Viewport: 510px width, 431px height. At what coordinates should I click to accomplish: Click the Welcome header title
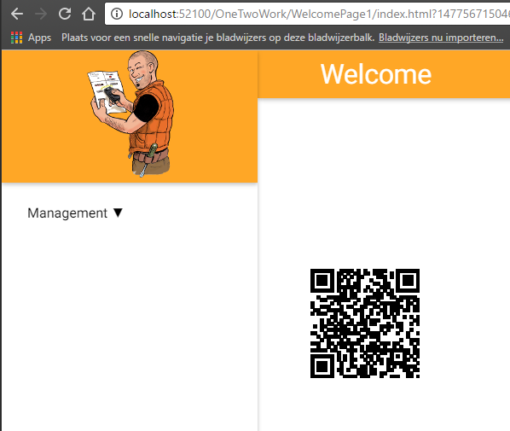376,74
